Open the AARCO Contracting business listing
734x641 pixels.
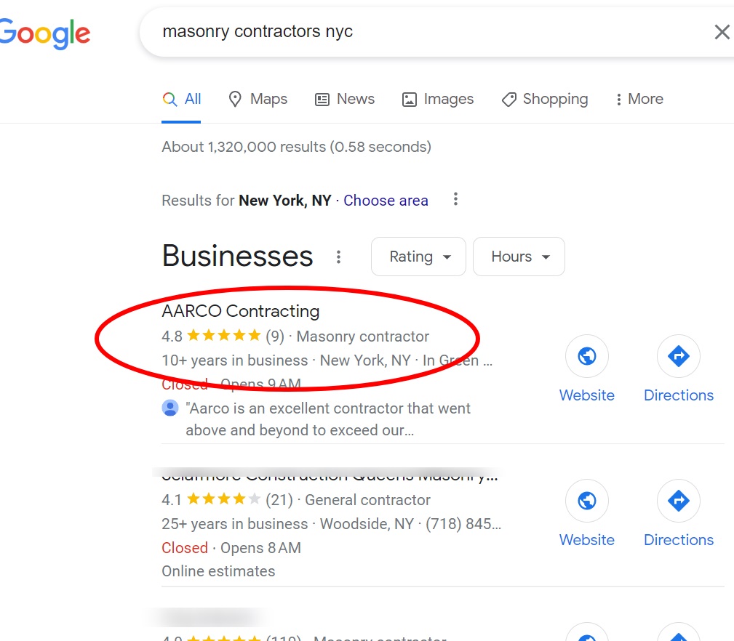240,311
